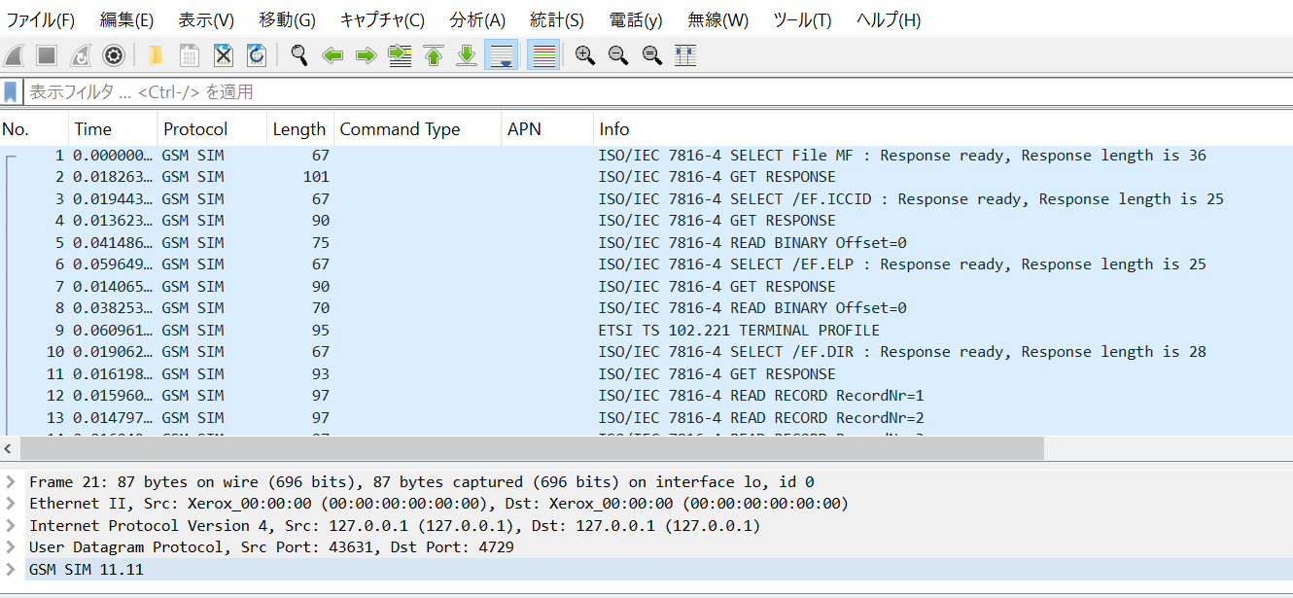Click the find packet magnifier icon
Viewport: 1293px width, 598px height.
point(299,56)
